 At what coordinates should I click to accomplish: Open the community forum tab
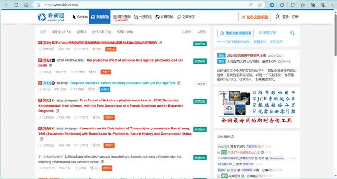click(186, 17)
